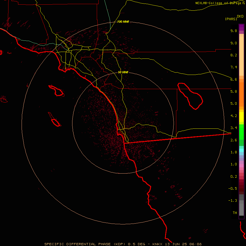Pick the dark orange band of color bar
The image size is (246, 246).
241,94
